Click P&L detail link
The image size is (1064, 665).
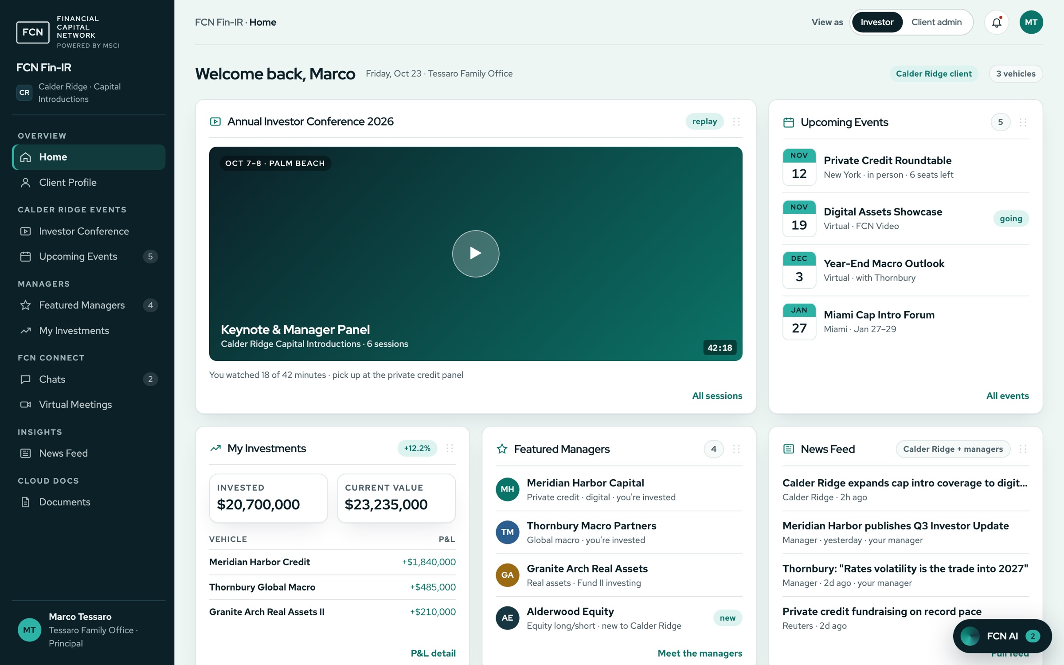[x=433, y=653]
